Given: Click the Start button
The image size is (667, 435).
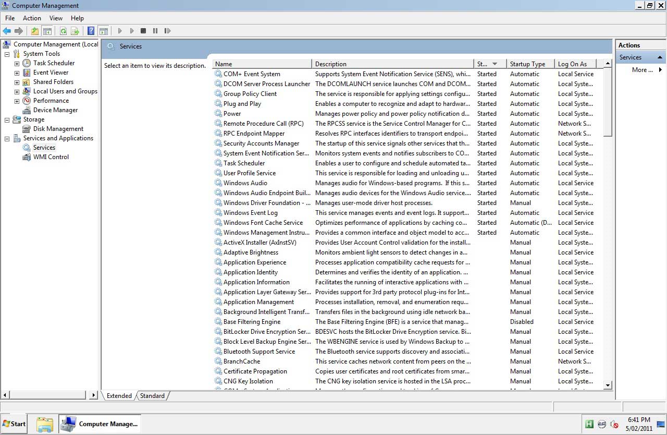Looking at the screenshot, I should [14, 424].
